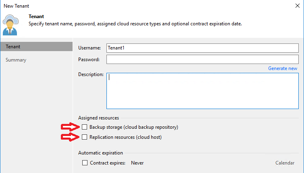Click the upper red arrow annotation
Viewport: 304px width, 173px height.
[70, 127]
